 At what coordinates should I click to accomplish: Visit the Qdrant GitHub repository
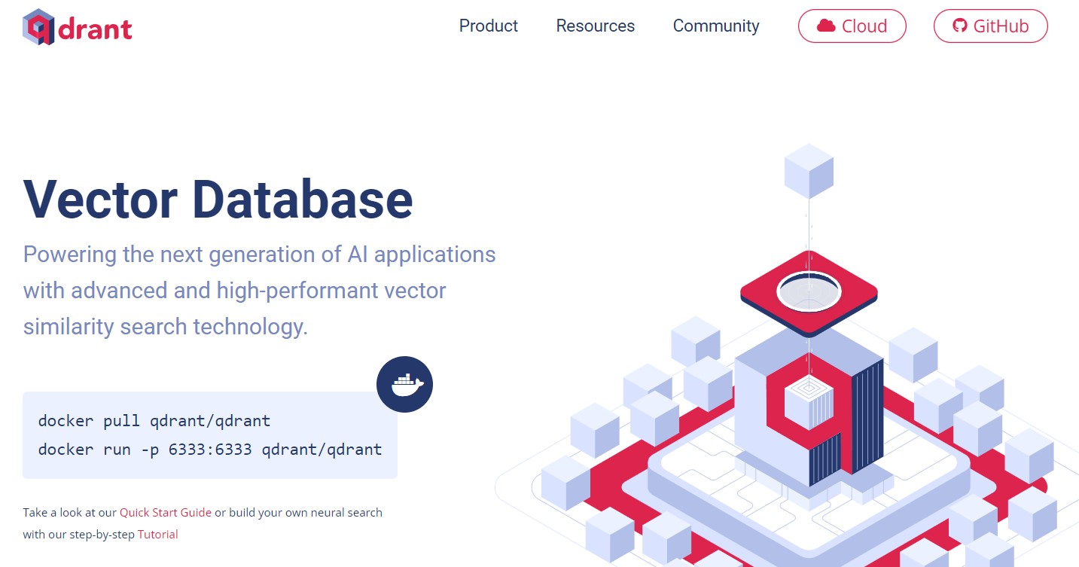coord(990,26)
